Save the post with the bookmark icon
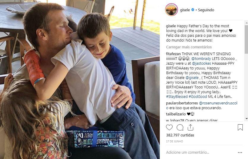Viewport: 248px width, 159px height. click(240, 128)
